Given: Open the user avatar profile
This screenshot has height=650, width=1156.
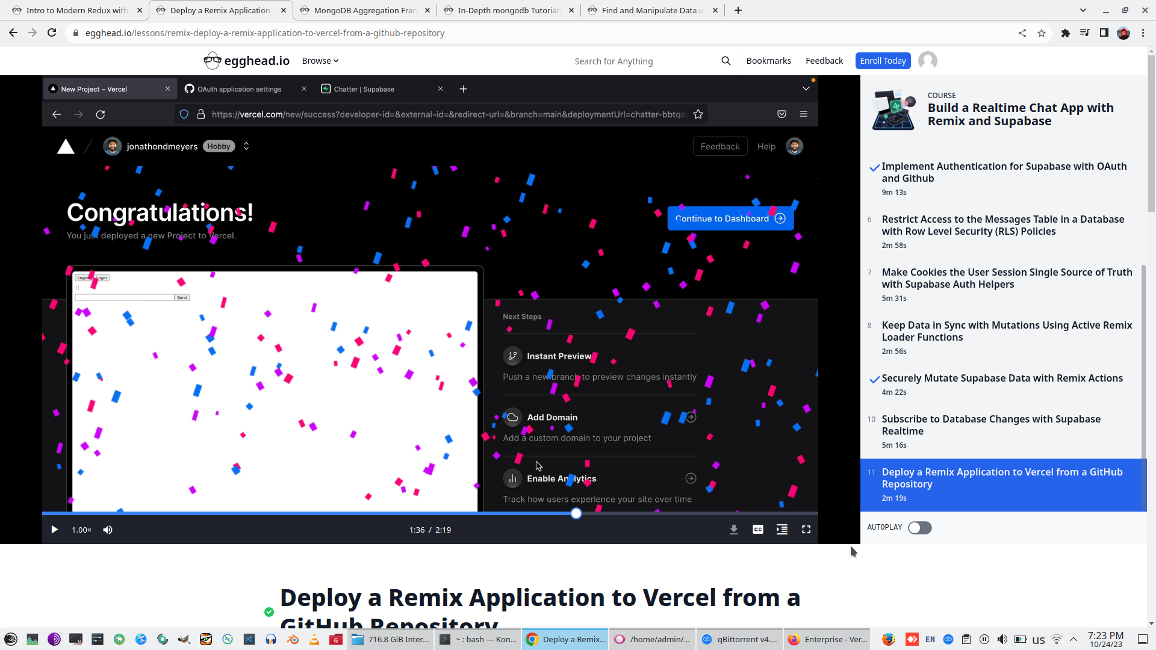Looking at the screenshot, I should (927, 61).
